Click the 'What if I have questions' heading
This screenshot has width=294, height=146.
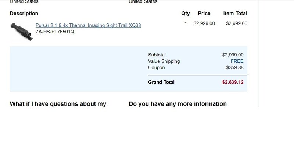click(x=58, y=104)
